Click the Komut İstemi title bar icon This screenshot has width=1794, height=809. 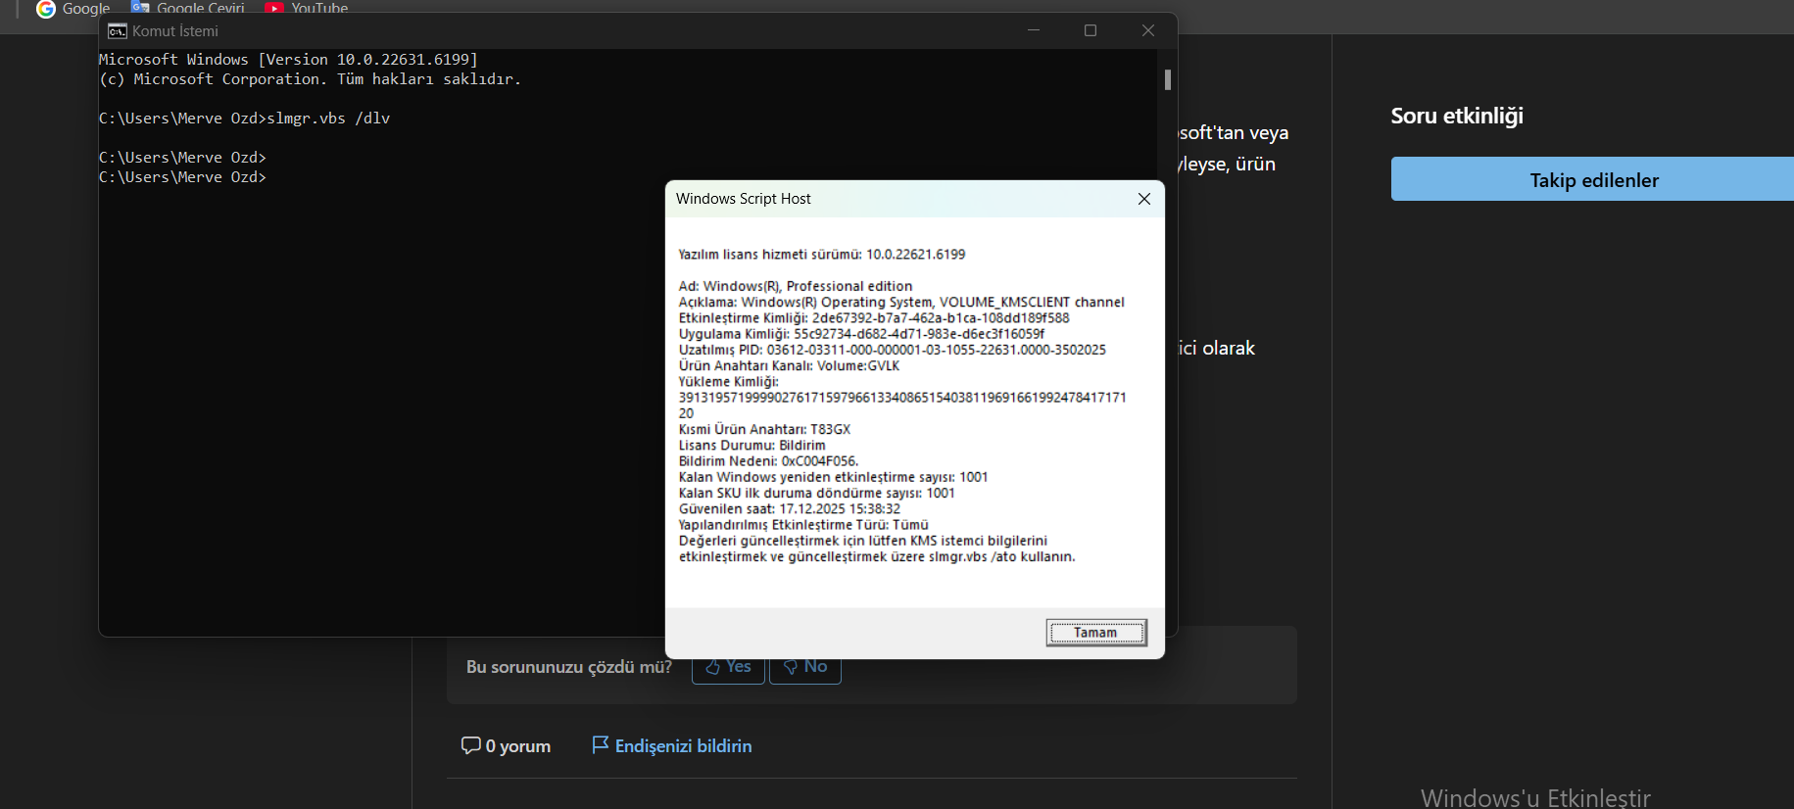[x=118, y=31]
